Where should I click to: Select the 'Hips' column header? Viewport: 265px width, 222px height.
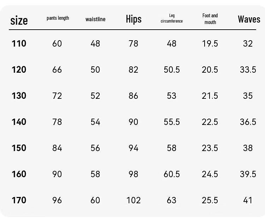pyautogui.click(x=134, y=19)
